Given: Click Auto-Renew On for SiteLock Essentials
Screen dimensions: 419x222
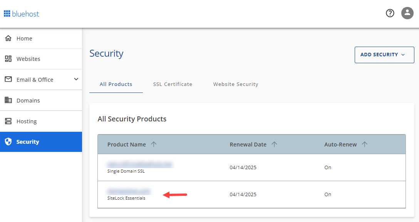Looking at the screenshot, I should tap(328, 195).
